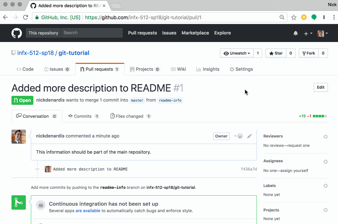Open the Projects gear in the sidebar
The width and height of the screenshot is (338, 224).
click(325, 210)
